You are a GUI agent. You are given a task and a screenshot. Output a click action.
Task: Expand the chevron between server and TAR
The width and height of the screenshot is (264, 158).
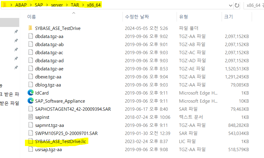[67, 5]
